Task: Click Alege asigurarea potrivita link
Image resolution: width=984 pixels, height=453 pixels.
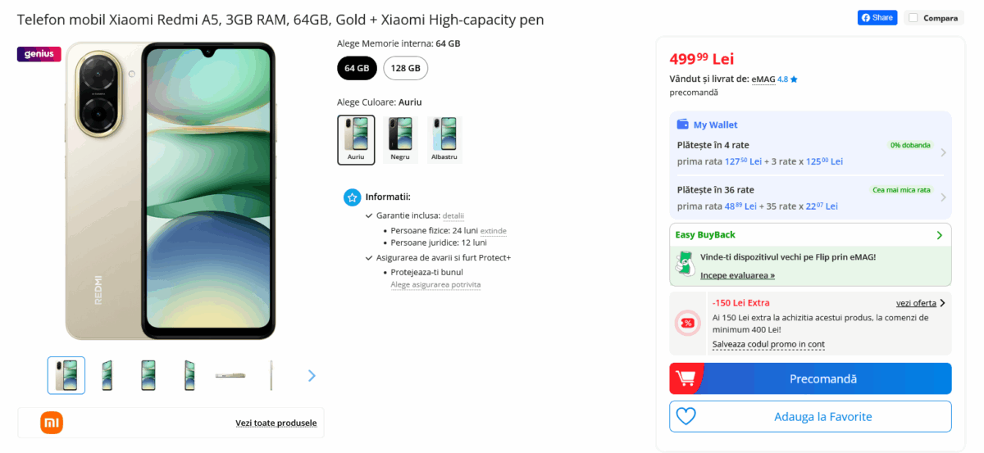Action: (435, 285)
